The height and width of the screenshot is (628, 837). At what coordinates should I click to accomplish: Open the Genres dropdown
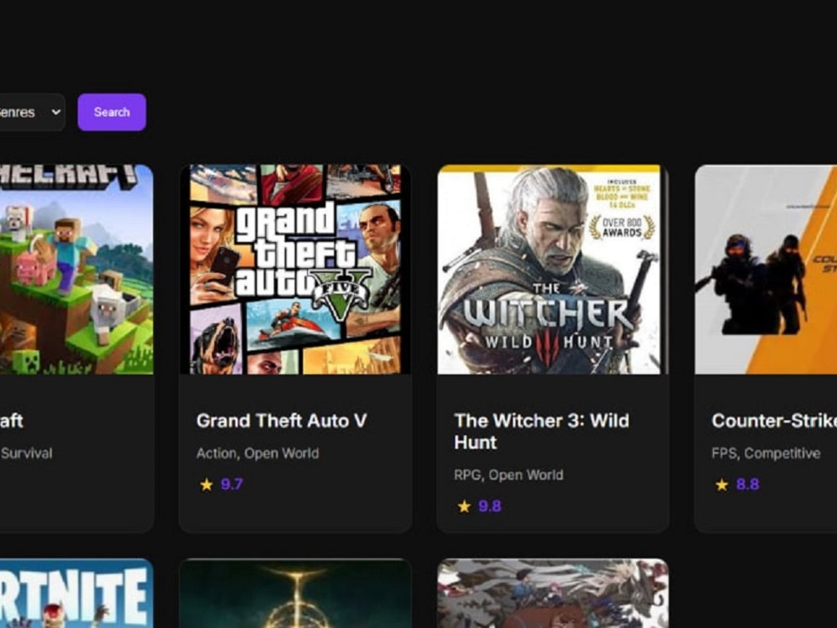pyautogui.click(x=32, y=112)
